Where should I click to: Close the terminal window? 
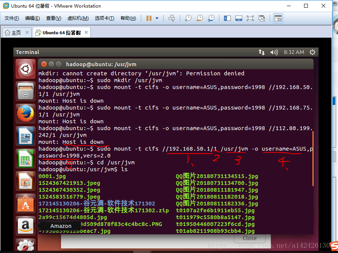[x=44, y=64]
